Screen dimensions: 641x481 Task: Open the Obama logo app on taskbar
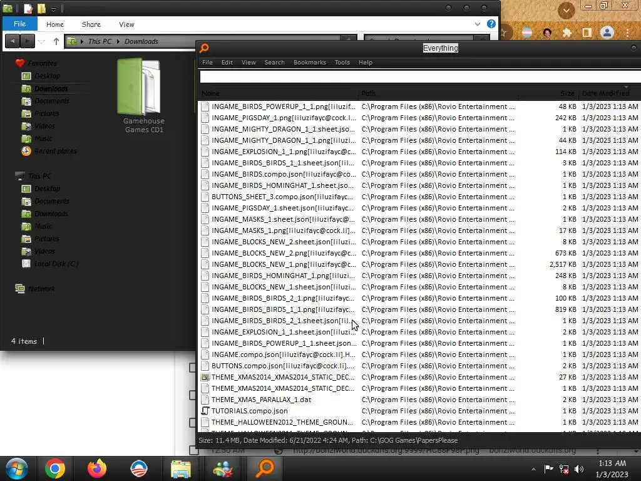coord(138,468)
